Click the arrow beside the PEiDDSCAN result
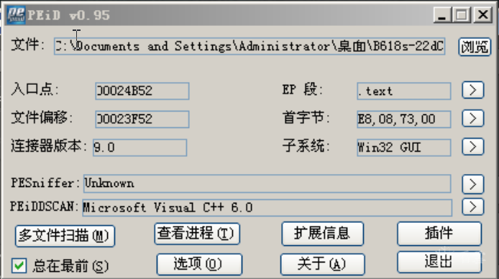The height and width of the screenshot is (279, 499). click(473, 207)
